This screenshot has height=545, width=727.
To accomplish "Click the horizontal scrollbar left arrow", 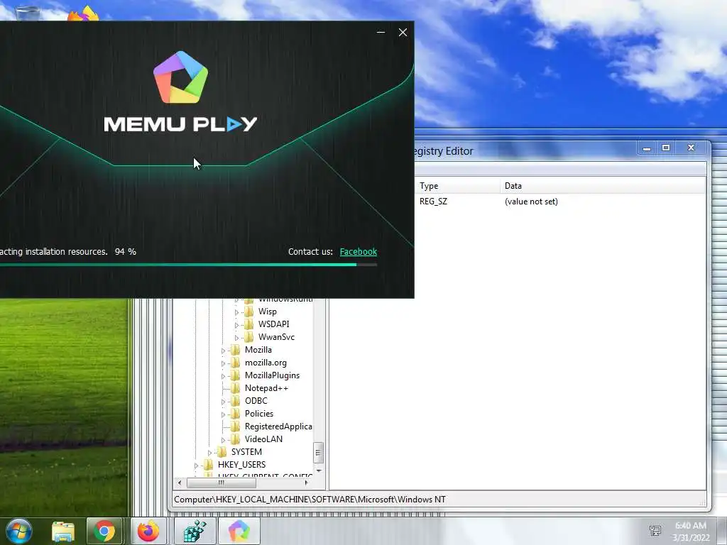I will (x=180, y=483).
